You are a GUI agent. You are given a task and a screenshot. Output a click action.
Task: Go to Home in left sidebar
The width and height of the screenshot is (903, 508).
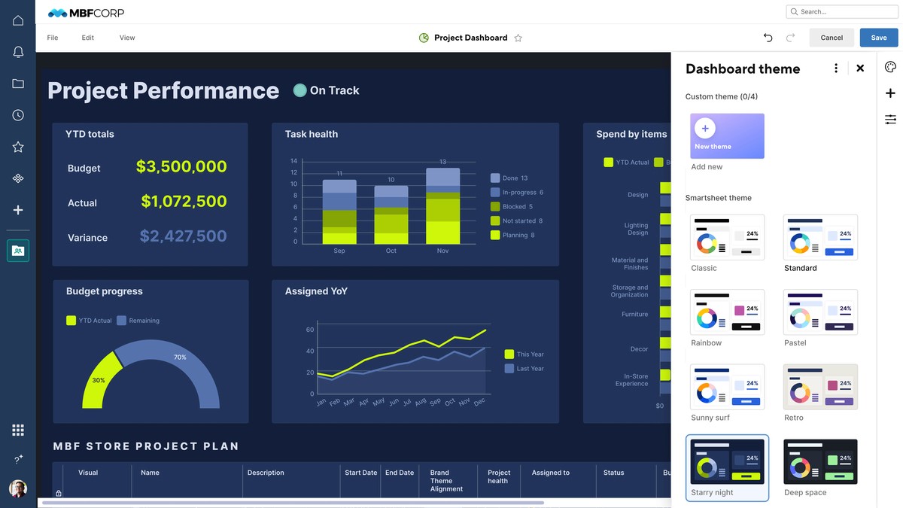[x=18, y=20]
